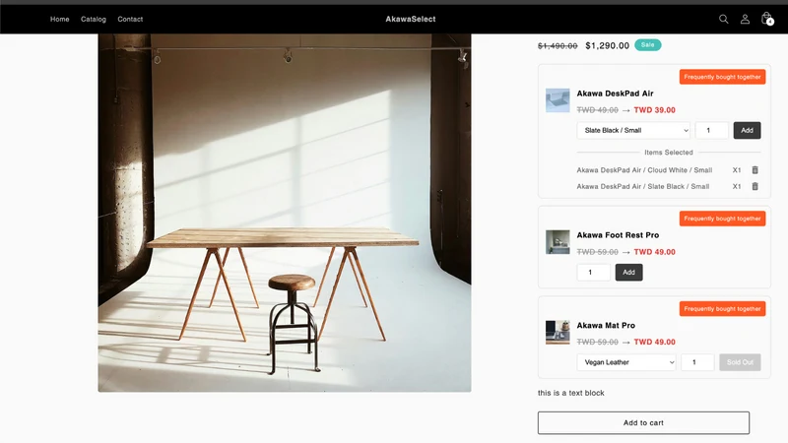Focus the DeskPad Air quantity field
Viewport: 788px width, 443px height.
[x=711, y=130]
